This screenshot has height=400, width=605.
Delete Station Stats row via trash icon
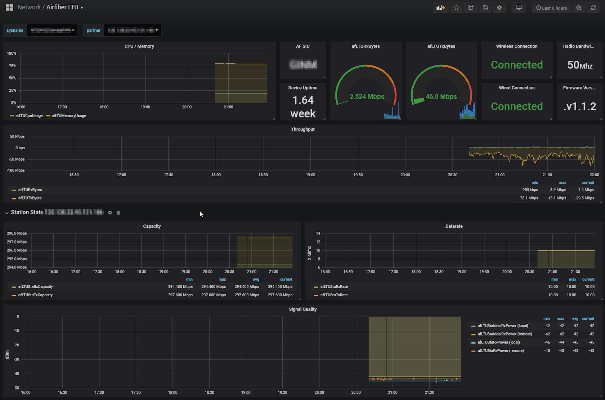pyautogui.click(x=118, y=213)
